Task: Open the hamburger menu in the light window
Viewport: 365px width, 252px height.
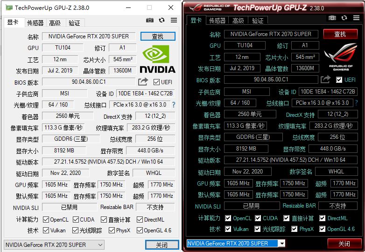Action: (x=174, y=21)
